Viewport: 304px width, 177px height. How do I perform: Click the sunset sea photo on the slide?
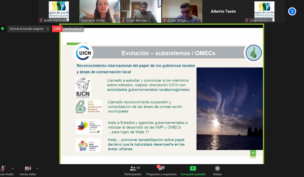click(x=230, y=109)
